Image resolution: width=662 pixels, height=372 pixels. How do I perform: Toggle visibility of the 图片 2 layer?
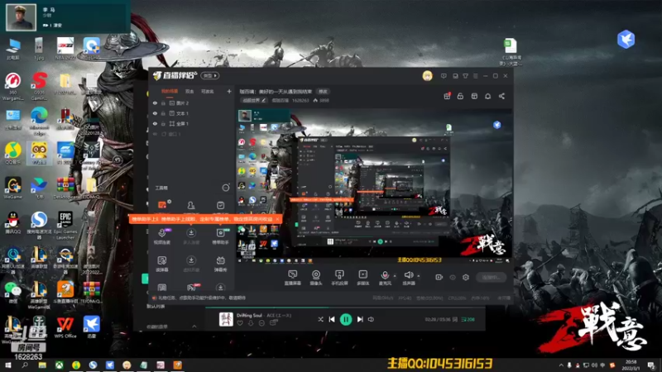155,103
